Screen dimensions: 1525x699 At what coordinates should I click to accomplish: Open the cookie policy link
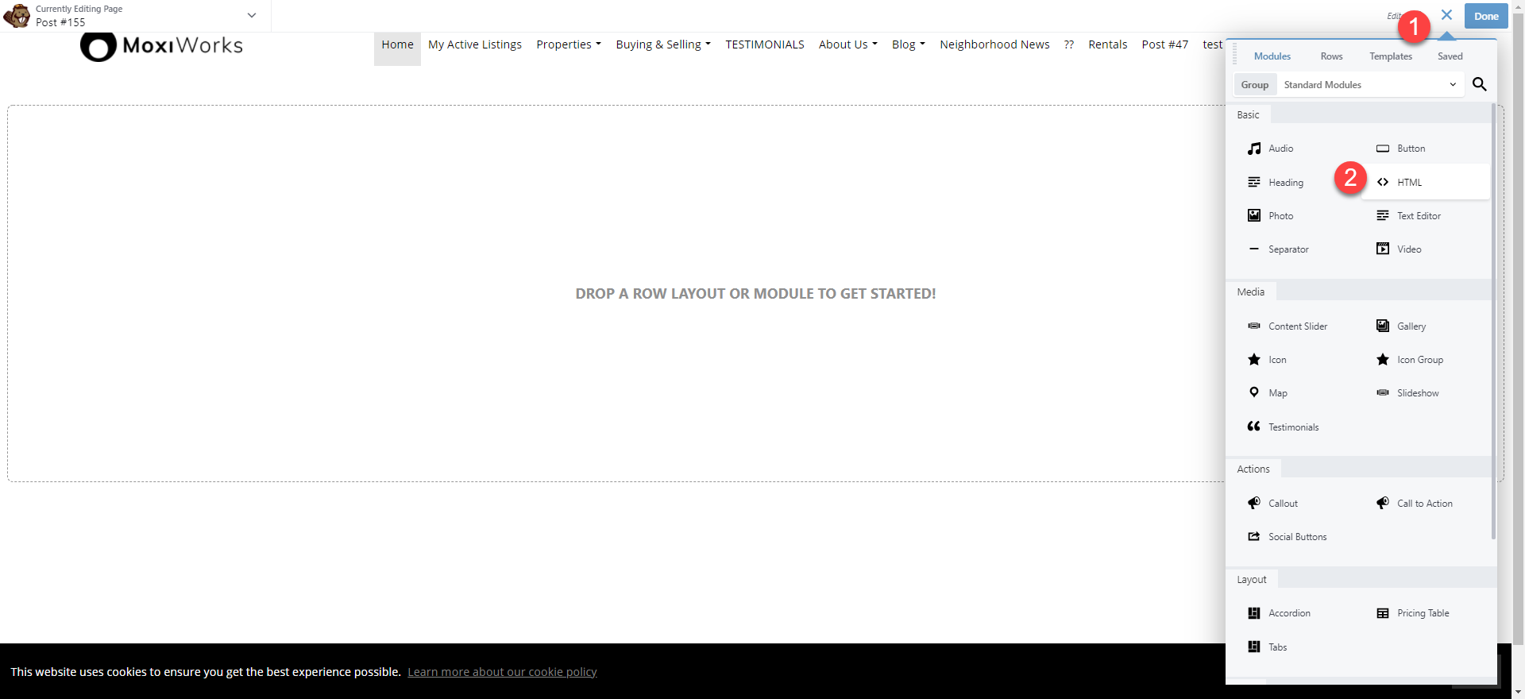502,672
